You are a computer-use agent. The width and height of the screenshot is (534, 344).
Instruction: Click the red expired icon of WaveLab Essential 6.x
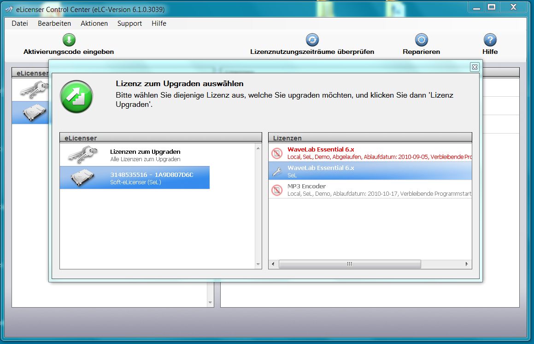(277, 153)
